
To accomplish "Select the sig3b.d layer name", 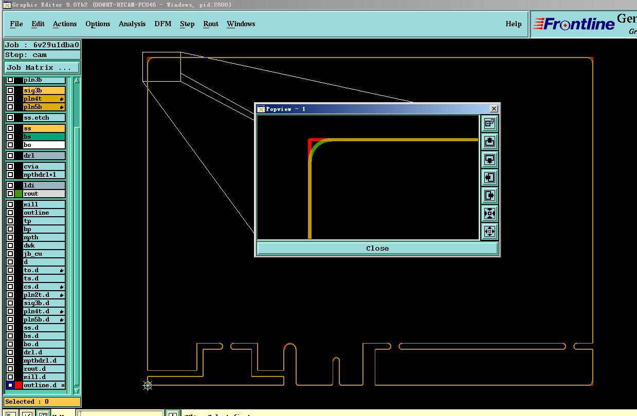I will 44,303.
